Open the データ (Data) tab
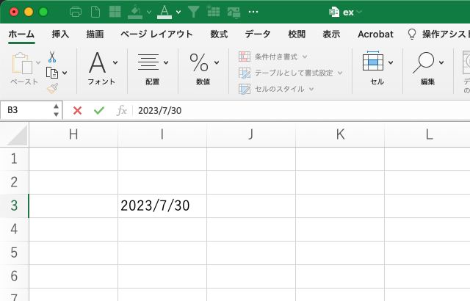The image size is (470, 301). coord(258,34)
